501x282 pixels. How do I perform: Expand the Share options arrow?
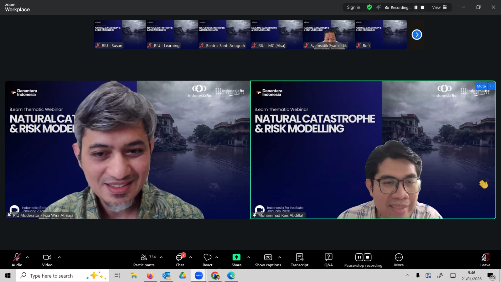[x=249, y=257]
